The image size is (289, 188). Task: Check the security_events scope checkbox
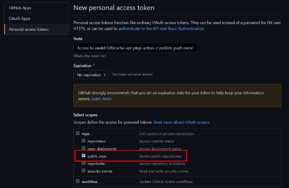click(83, 171)
